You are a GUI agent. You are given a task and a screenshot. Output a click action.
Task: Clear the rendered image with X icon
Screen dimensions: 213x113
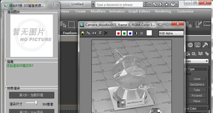pyautogui.click(x=106, y=33)
